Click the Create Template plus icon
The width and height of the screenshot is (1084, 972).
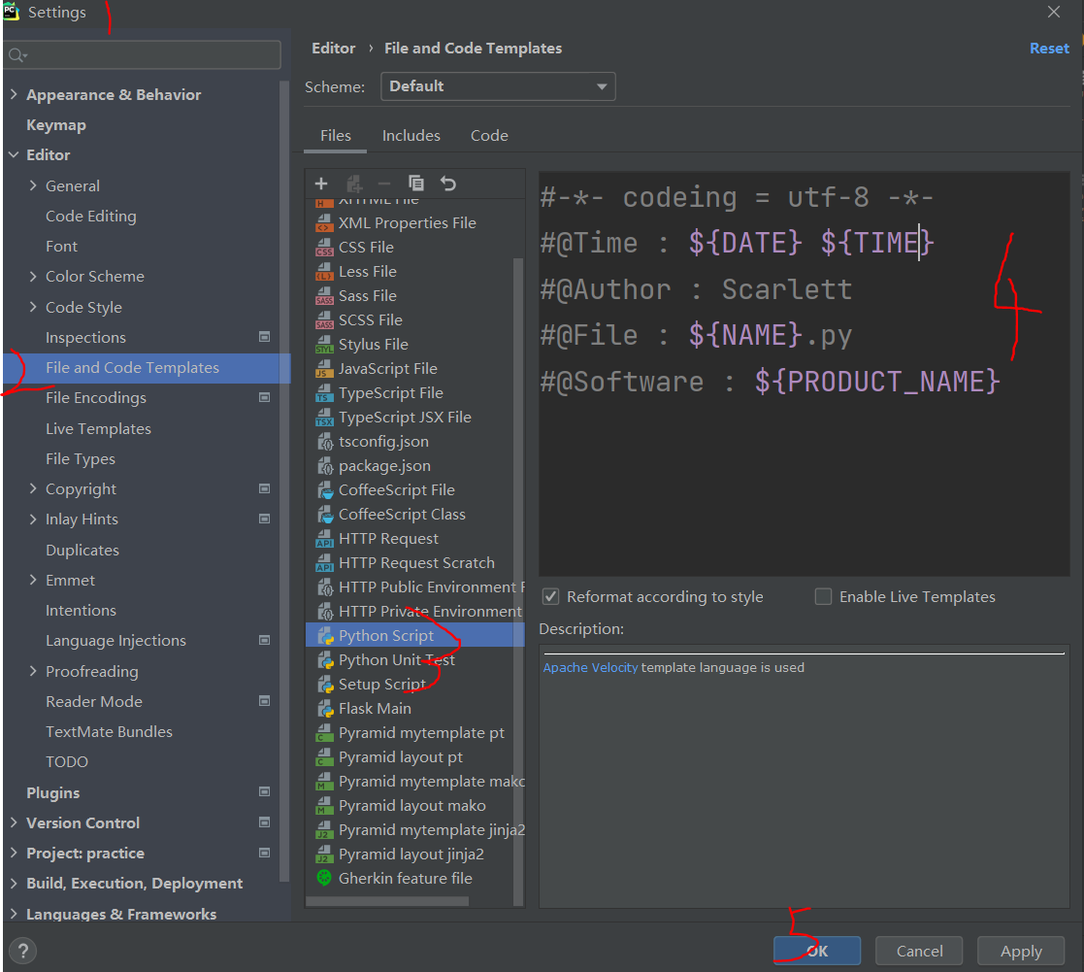321,184
